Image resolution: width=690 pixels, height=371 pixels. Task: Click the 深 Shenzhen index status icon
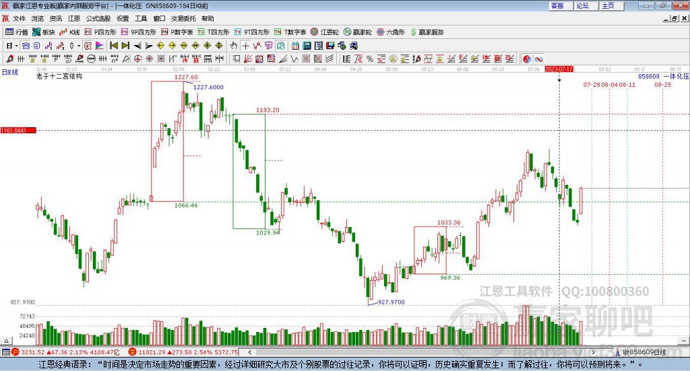pos(133,352)
